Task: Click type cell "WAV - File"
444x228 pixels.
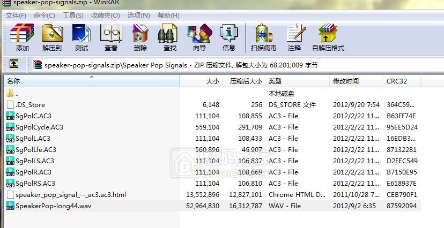Action: 285,206
